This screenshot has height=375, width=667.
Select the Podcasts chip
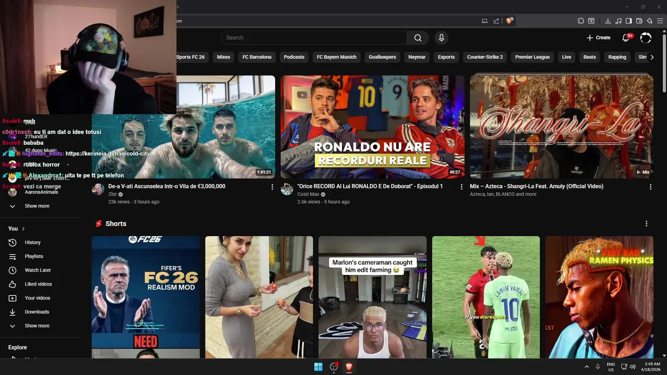(294, 57)
